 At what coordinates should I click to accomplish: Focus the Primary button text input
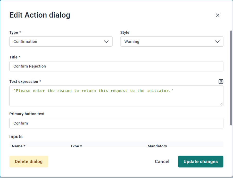click(116, 123)
